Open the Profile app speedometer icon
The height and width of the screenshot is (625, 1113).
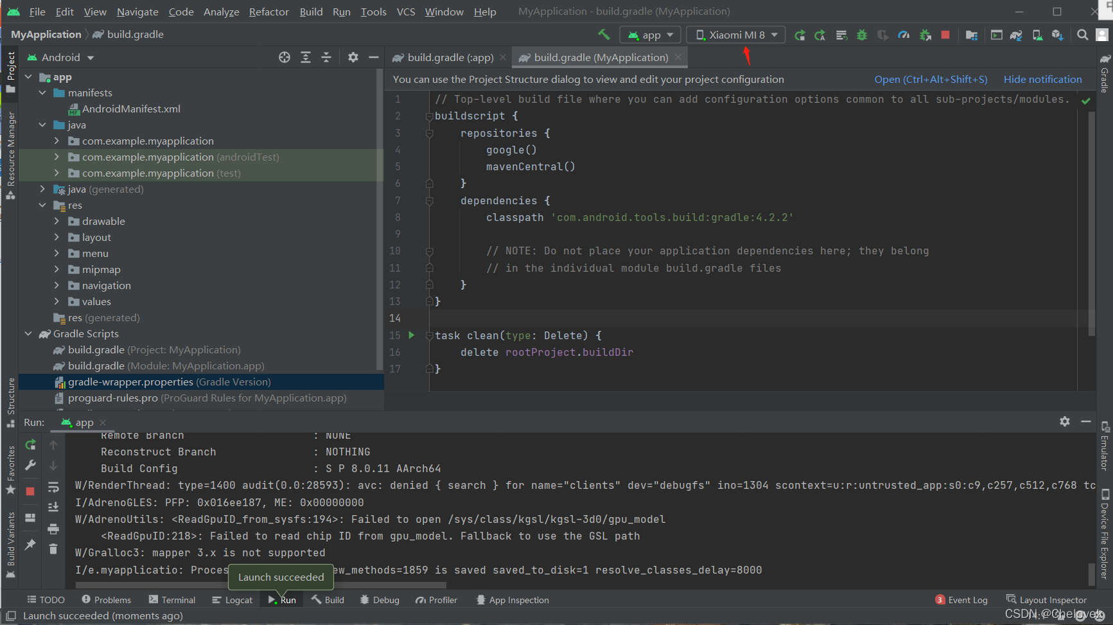coord(904,35)
